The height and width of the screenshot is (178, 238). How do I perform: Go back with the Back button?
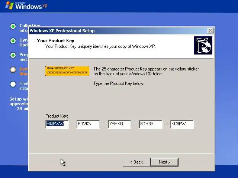[x=136, y=162]
